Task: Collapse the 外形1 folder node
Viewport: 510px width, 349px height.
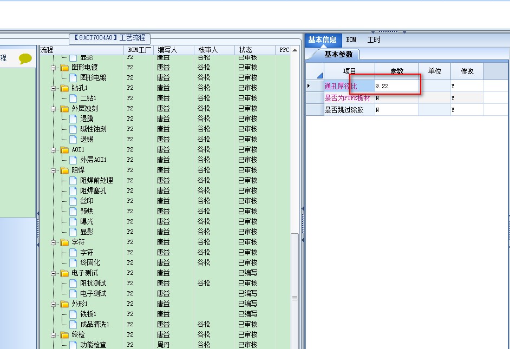Action: [x=54, y=304]
